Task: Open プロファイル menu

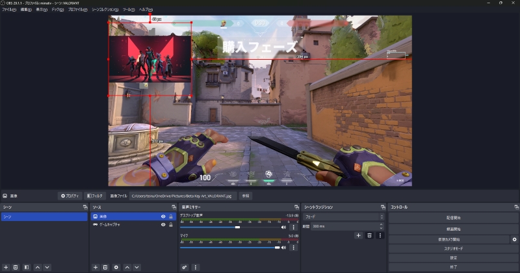Action: click(77, 10)
